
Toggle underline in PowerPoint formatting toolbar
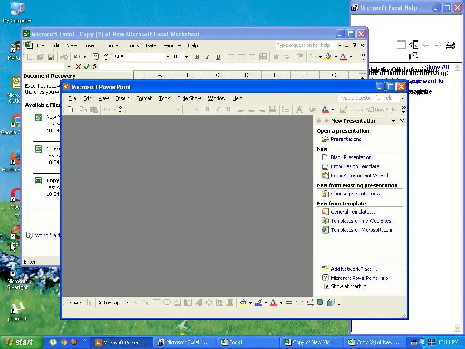point(228,110)
